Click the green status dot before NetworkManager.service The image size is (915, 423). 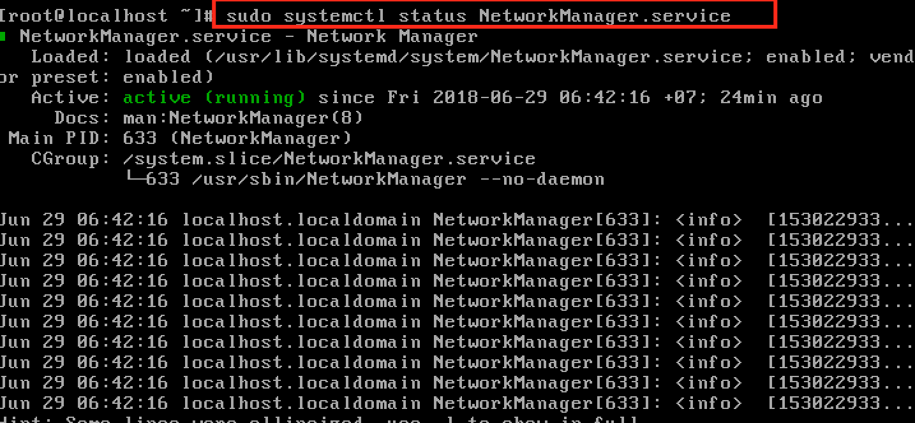pyautogui.click(x=3, y=37)
